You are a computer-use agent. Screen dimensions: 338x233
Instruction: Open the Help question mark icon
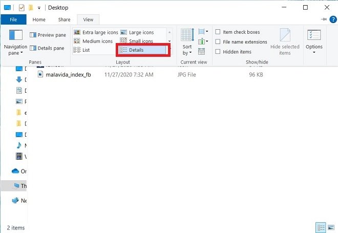tap(333, 19)
